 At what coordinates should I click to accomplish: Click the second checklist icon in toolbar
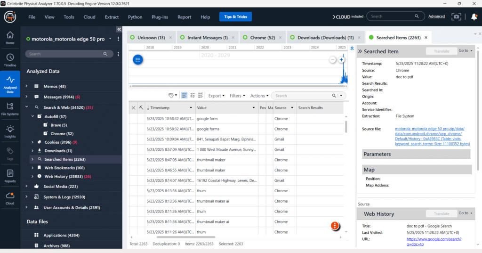[193, 96]
